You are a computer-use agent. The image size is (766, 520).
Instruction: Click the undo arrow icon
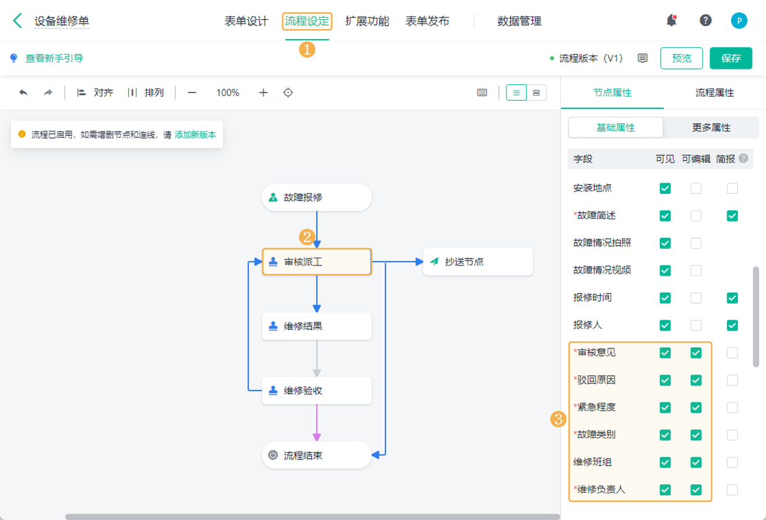point(24,93)
